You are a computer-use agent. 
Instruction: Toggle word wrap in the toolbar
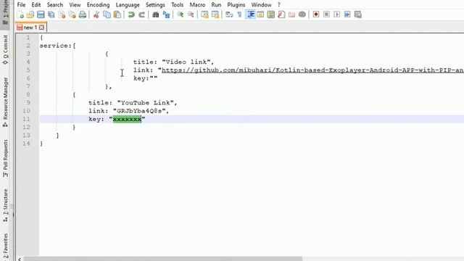click(x=229, y=14)
